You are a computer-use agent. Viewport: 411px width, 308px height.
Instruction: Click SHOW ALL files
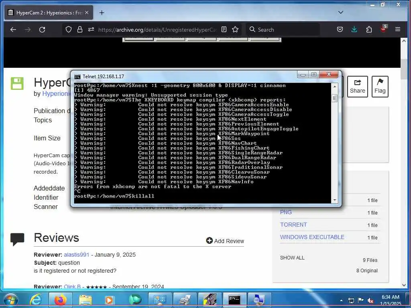tap(292, 258)
